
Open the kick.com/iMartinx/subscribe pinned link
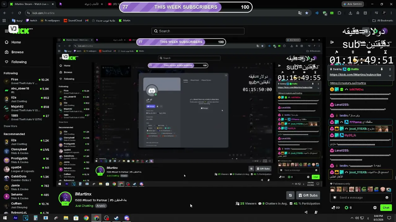point(355,75)
